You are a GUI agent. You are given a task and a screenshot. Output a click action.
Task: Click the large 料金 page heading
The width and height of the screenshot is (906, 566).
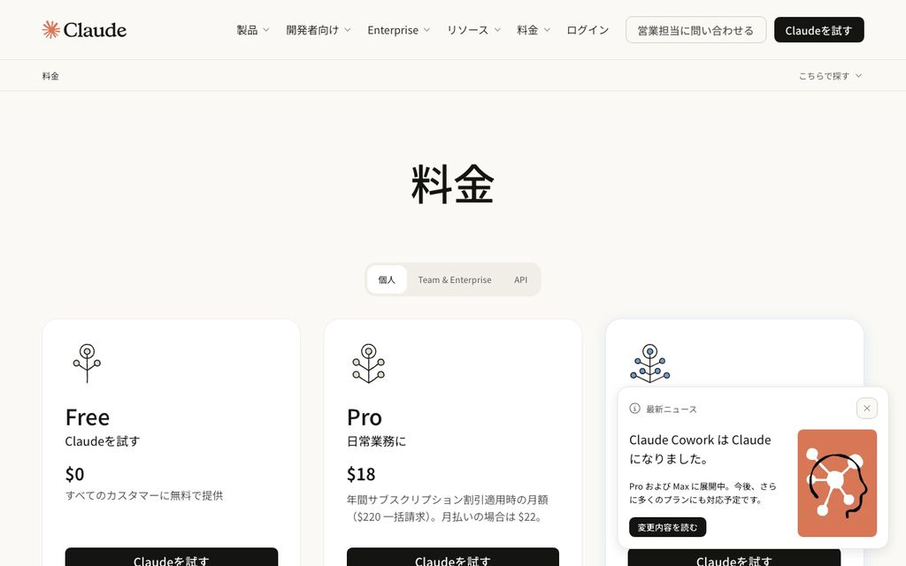pyautogui.click(x=452, y=184)
